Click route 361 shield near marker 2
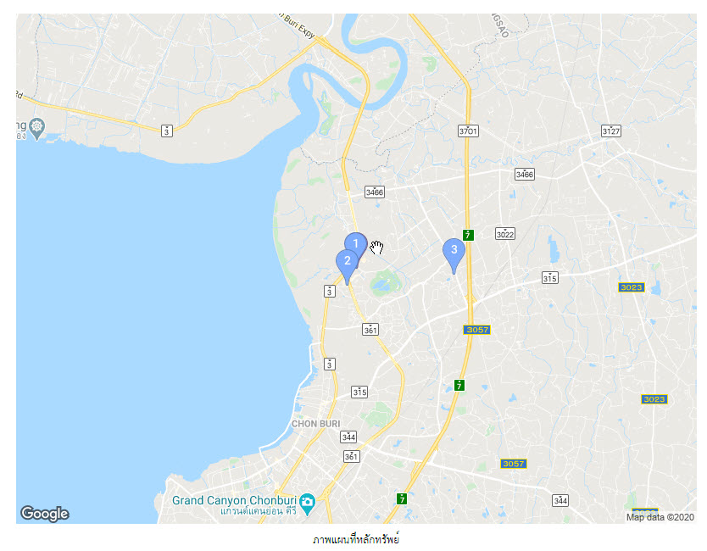This screenshot has height=551, width=707. (370, 330)
